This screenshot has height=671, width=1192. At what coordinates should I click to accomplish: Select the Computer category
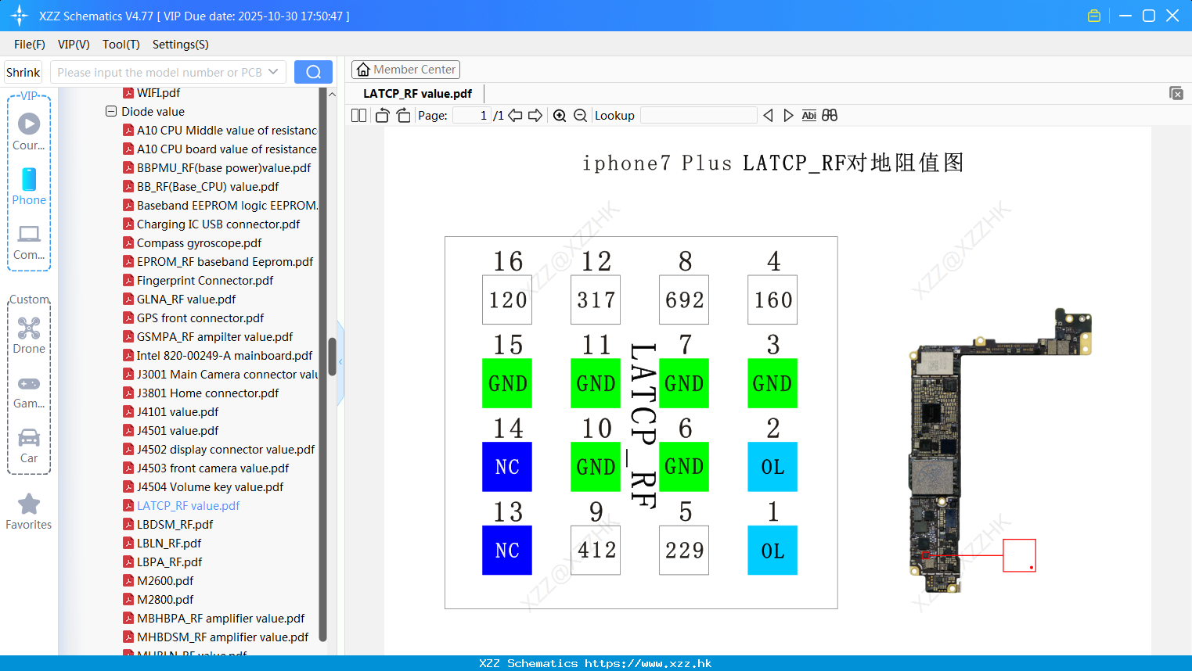pos(29,242)
